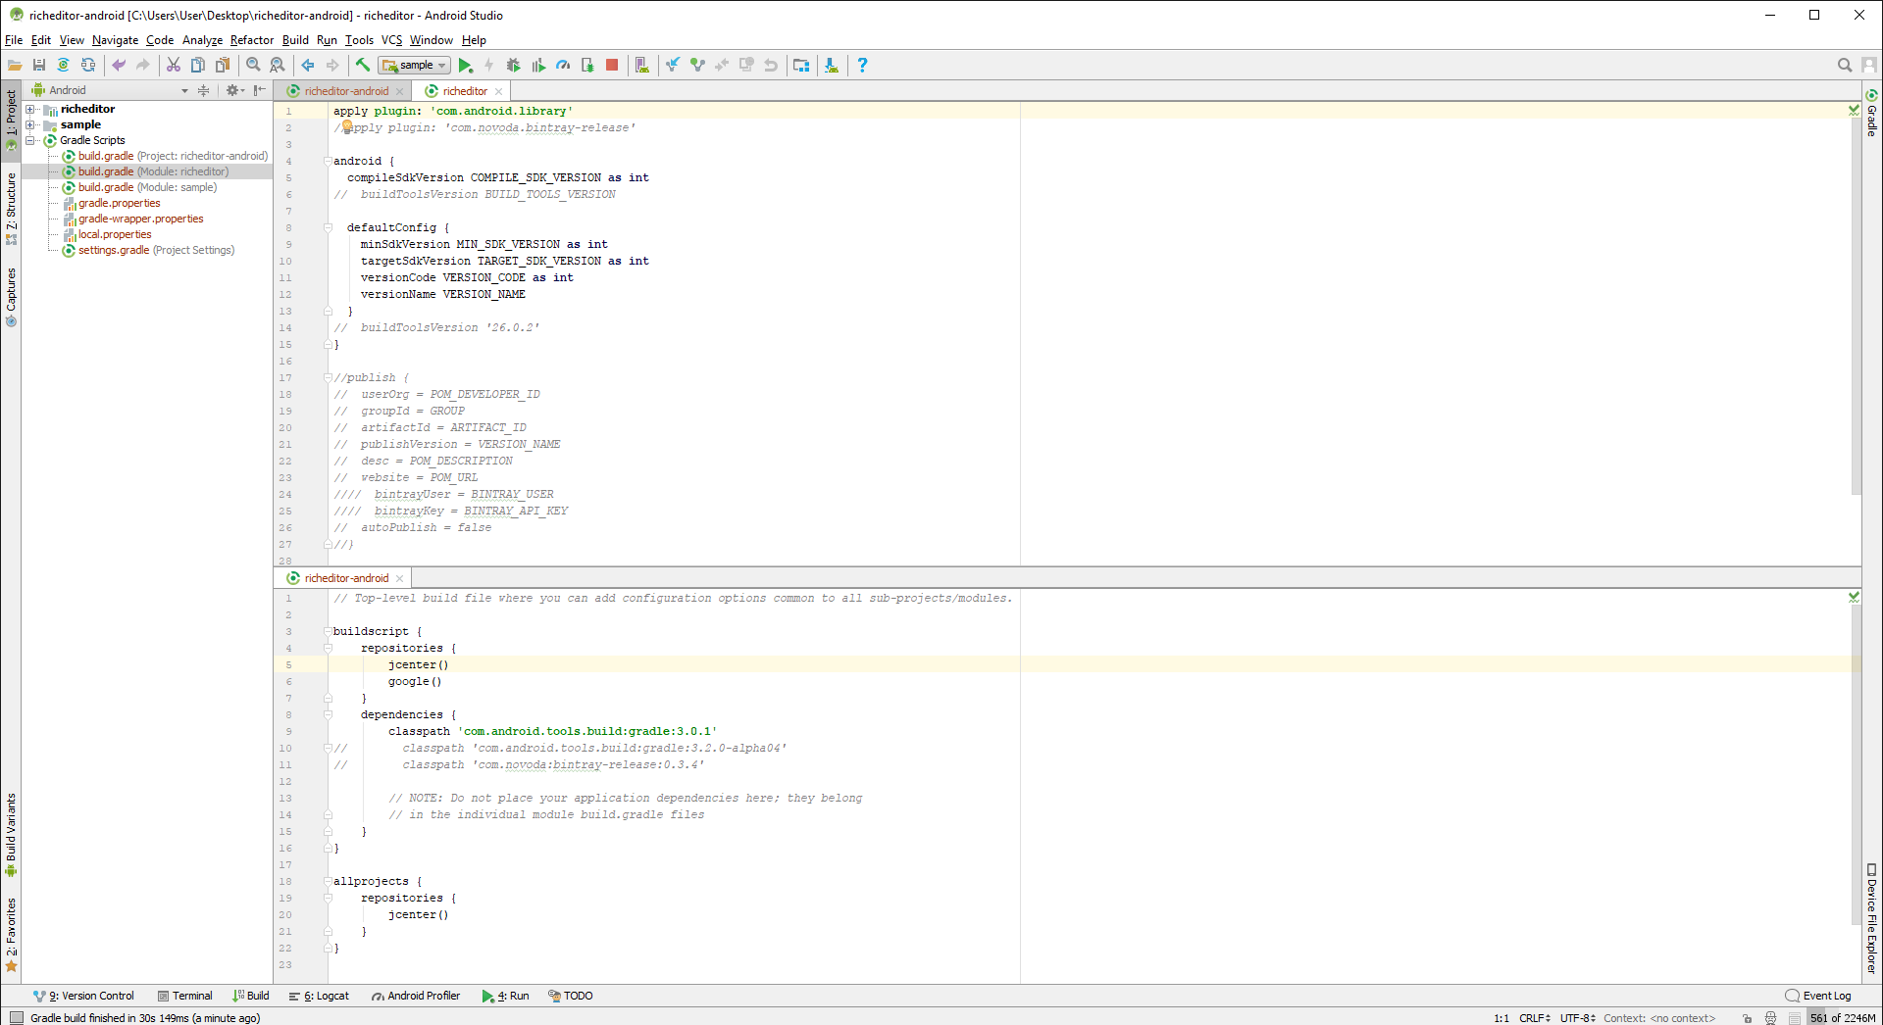Click the Debug bug icon
This screenshot has width=1883, height=1025.
coord(513,65)
